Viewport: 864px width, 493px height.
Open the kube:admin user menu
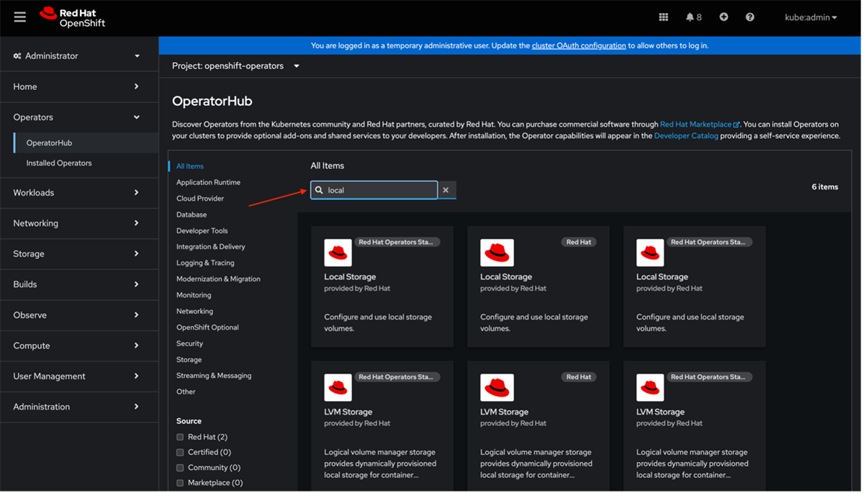pos(811,17)
